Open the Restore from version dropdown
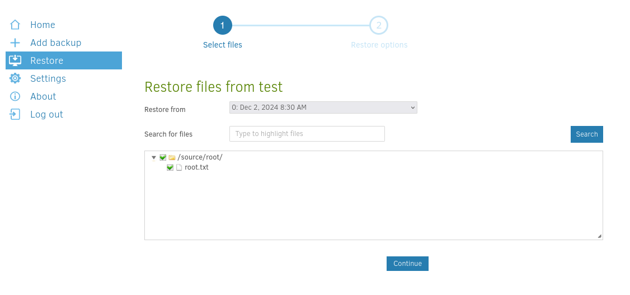Image resolution: width=630 pixels, height=295 pixels. (323, 107)
